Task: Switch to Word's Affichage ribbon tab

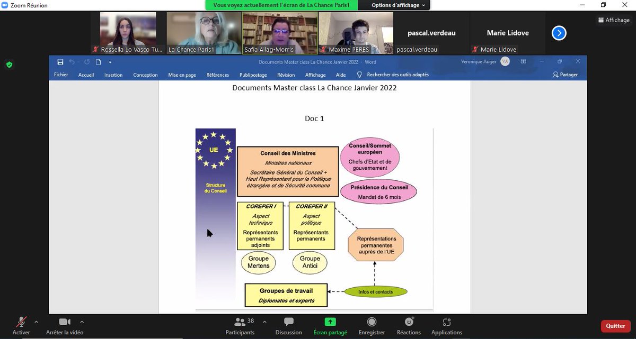Action: pos(315,75)
